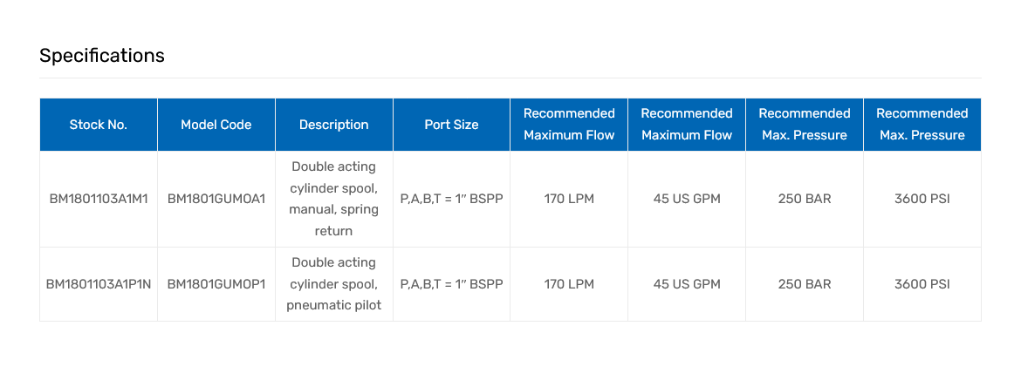1021x387 pixels.
Task: Click Maximum Flow header above LPM values
Action: click(x=569, y=125)
